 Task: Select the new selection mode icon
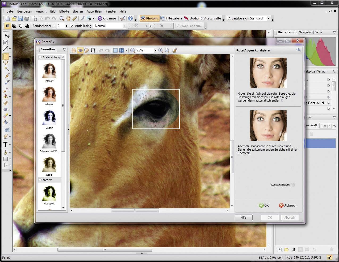[x=8, y=26]
